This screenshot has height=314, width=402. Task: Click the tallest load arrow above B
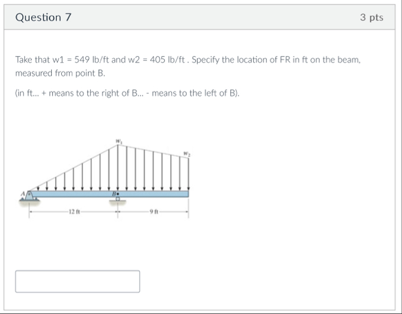click(x=118, y=168)
